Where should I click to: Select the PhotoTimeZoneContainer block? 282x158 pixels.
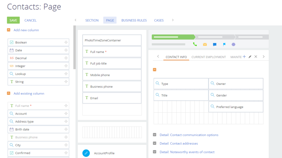tap(112, 40)
